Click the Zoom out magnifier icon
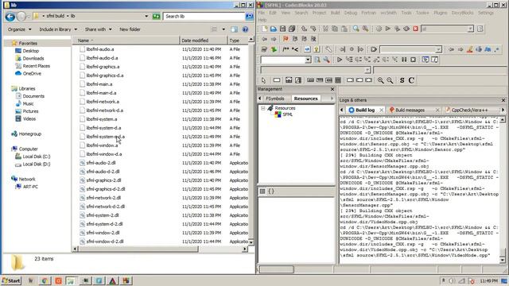 pyautogui.click(x=390, y=80)
